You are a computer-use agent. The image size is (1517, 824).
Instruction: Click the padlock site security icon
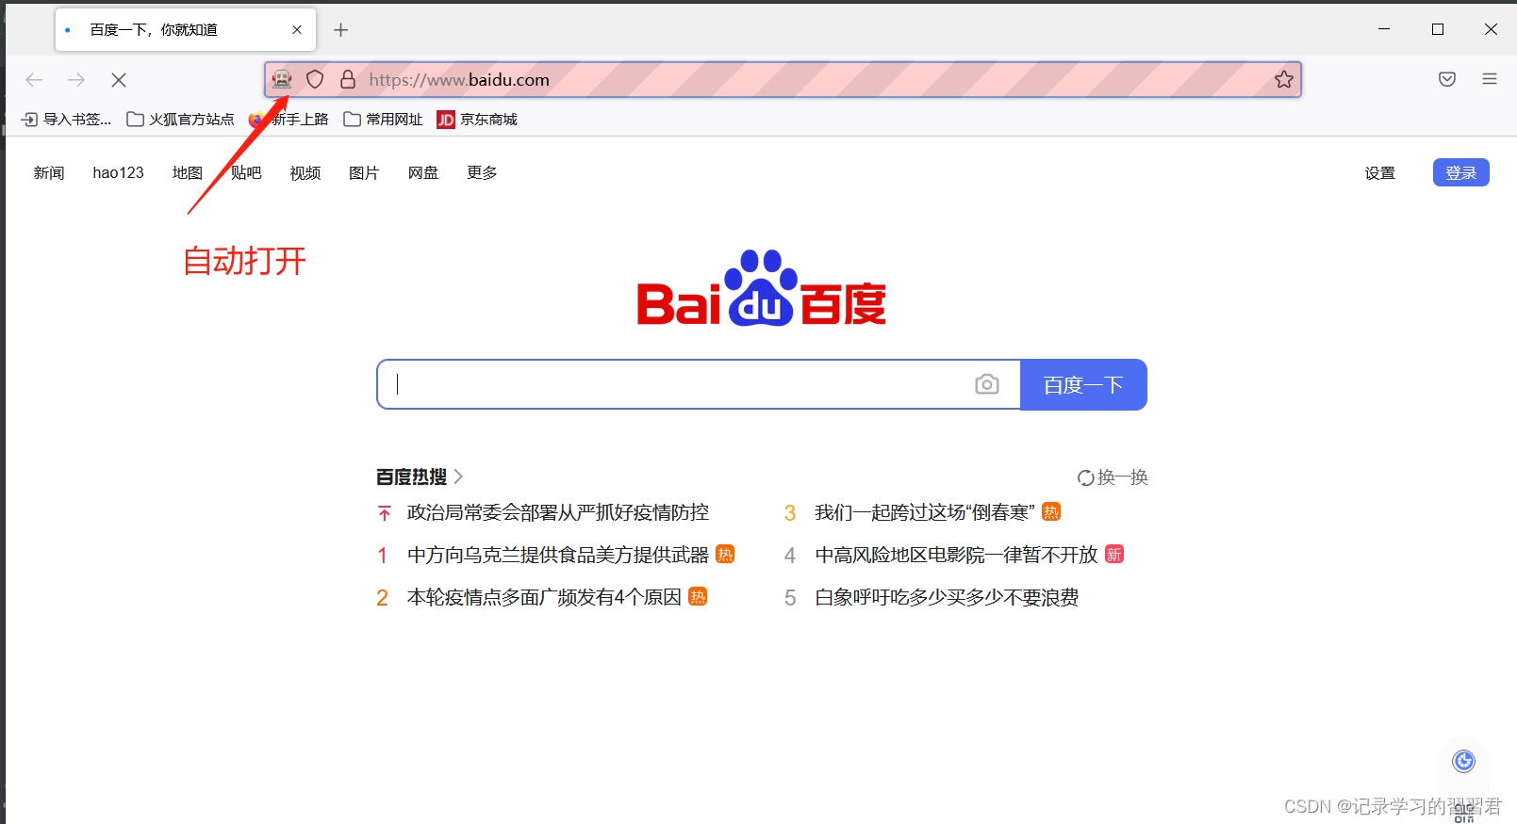point(348,80)
